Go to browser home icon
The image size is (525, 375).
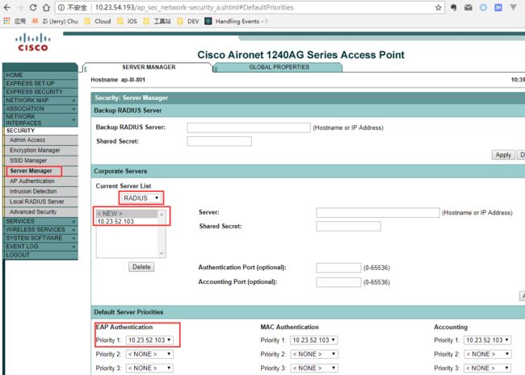coord(46,7)
